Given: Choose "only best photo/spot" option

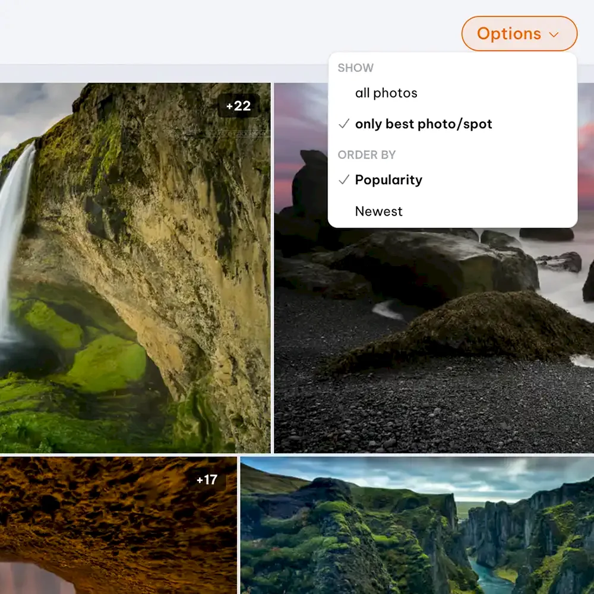Looking at the screenshot, I should [423, 124].
